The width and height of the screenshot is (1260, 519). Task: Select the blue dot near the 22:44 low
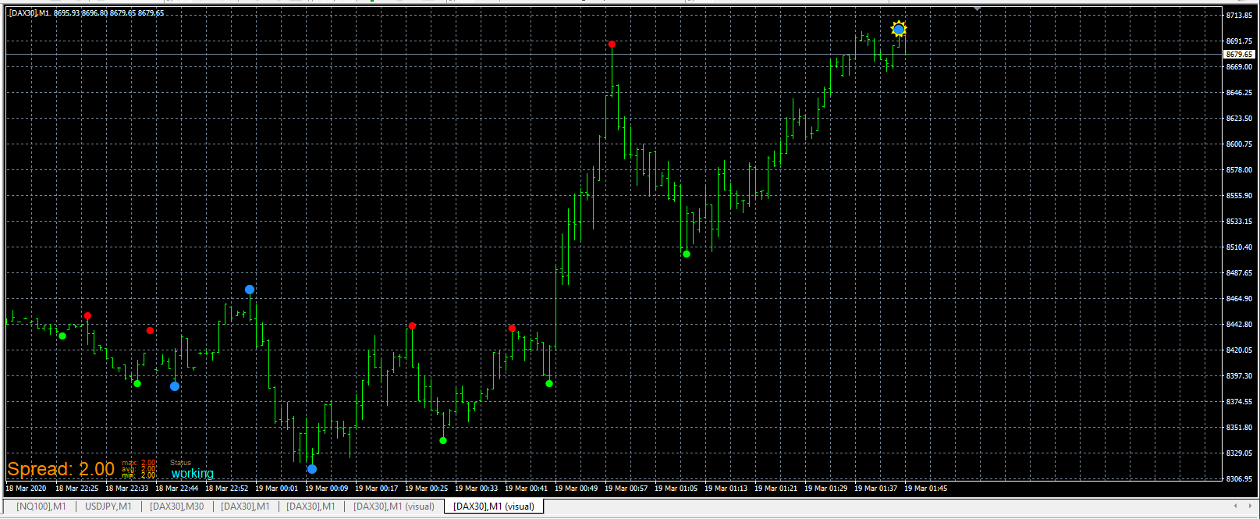[175, 386]
